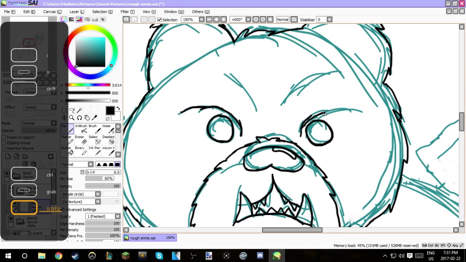Pick the lasso selection tool

(x=72, y=110)
